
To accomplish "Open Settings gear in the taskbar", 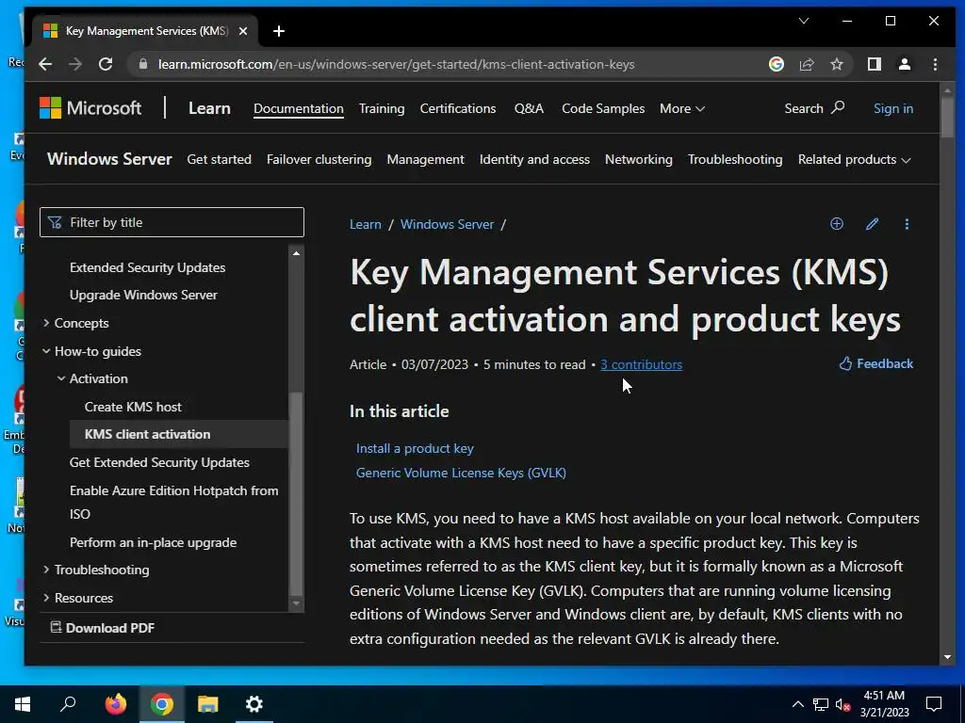I will 254,704.
